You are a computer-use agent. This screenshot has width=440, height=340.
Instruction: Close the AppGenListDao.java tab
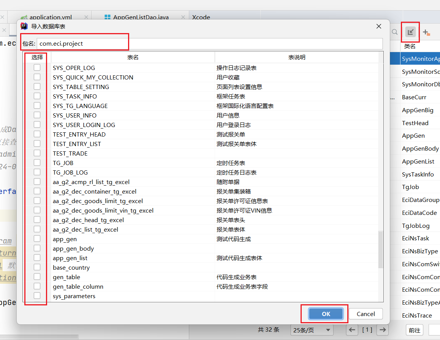pyautogui.click(x=183, y=17)
